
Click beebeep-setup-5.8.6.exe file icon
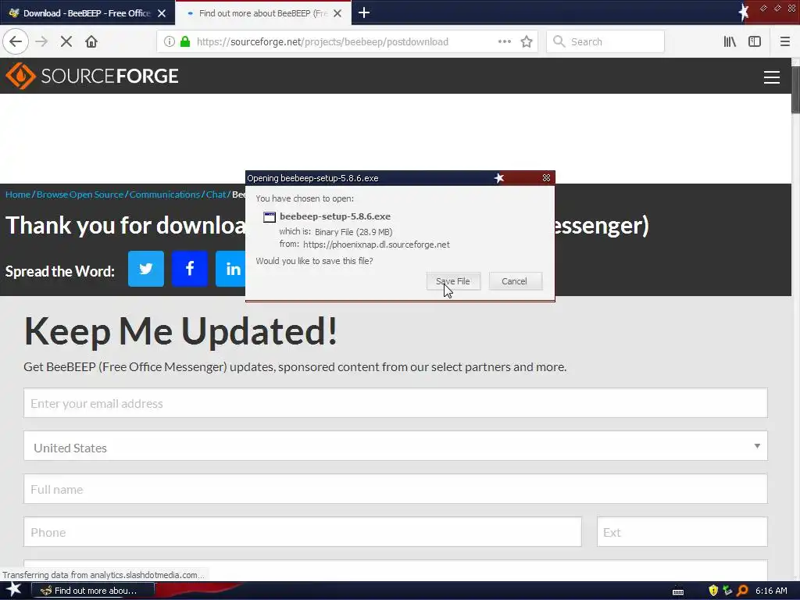(270, 217)
